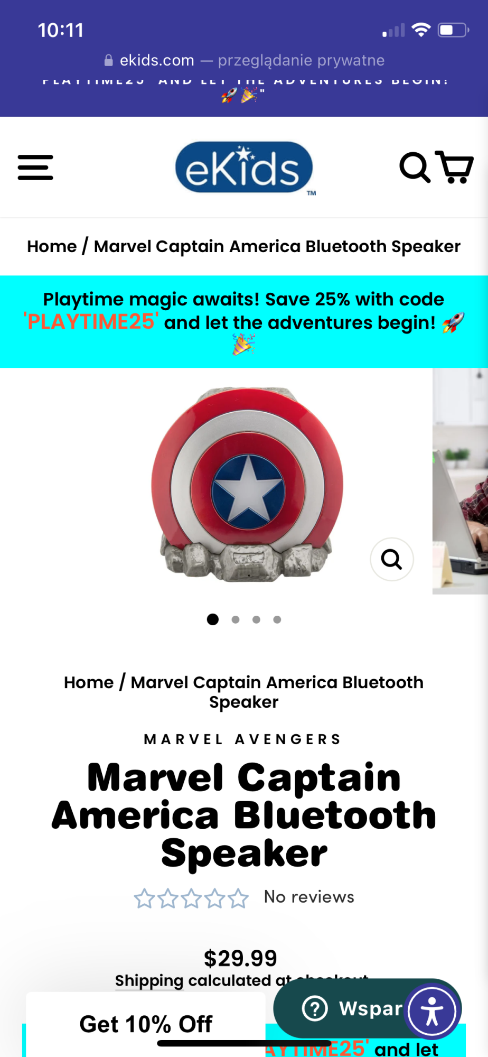The image size is (488, 1057).
Task: Tap the help question mark icon
Action: [315, 1008]
